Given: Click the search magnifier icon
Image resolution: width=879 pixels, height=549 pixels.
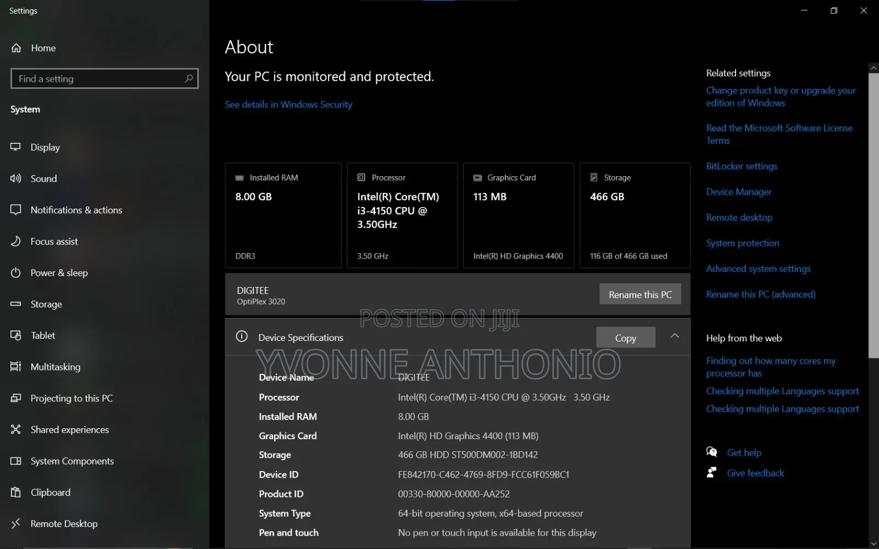Looking at the screenshot, I should tap(189, 79).
